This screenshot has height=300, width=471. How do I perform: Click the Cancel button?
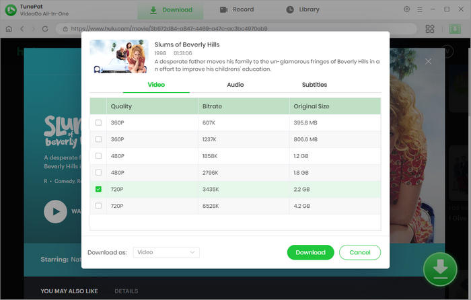360,252
